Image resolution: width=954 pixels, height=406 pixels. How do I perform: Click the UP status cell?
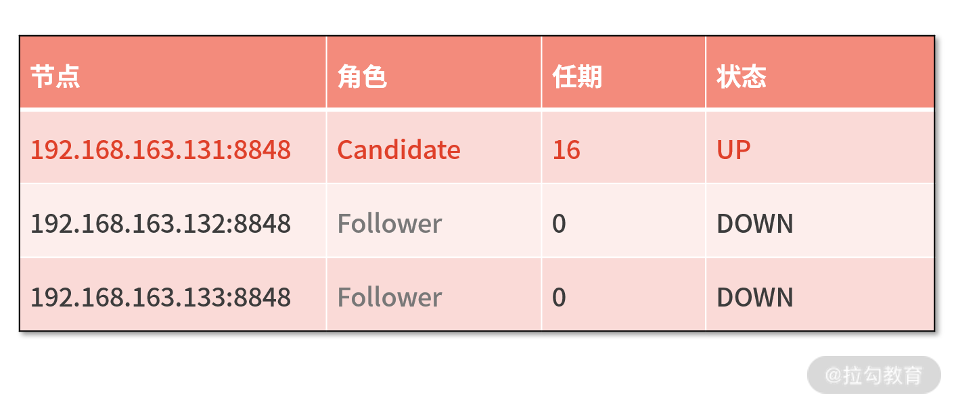(733, 150)
